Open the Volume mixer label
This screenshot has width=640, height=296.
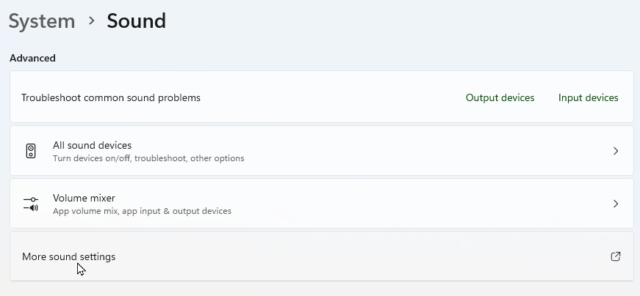pyautogui.click(x=84, y=198)
